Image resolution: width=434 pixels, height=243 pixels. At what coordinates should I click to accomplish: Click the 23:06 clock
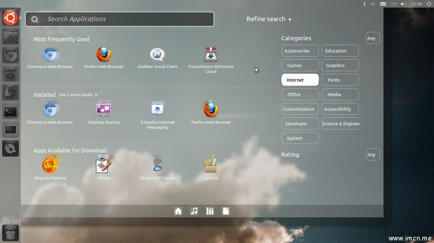point(416,4)
